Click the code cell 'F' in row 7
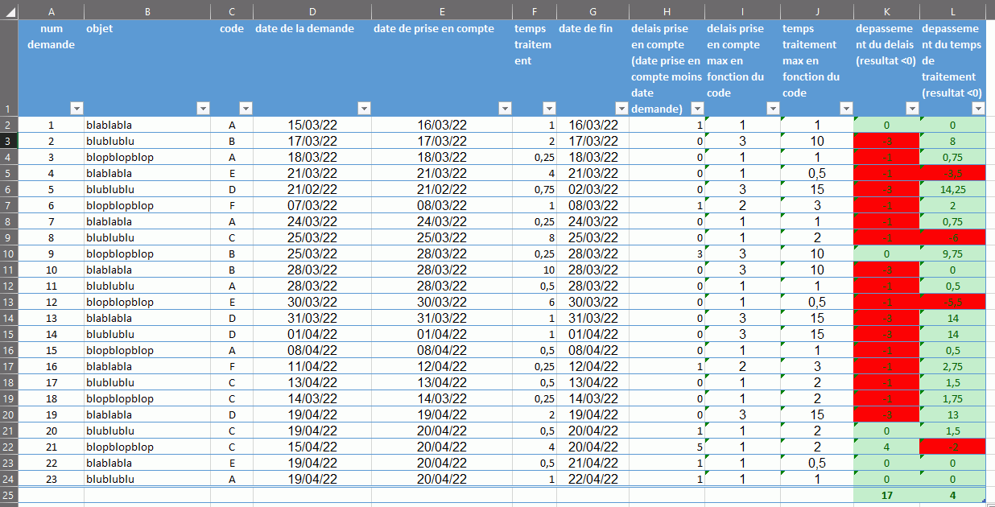Viewport: 995px width, 507px height. point(232,205)
